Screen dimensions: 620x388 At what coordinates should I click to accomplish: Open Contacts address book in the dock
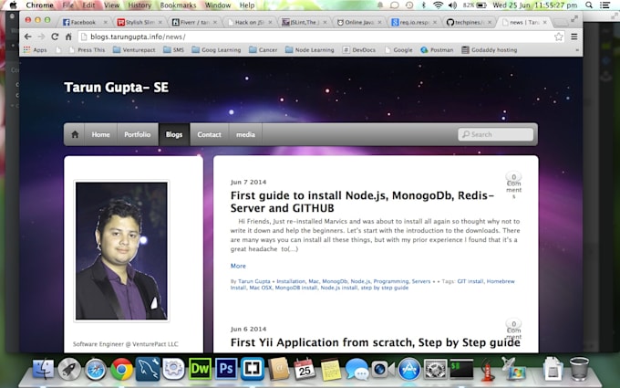click(x=278, y=369)
